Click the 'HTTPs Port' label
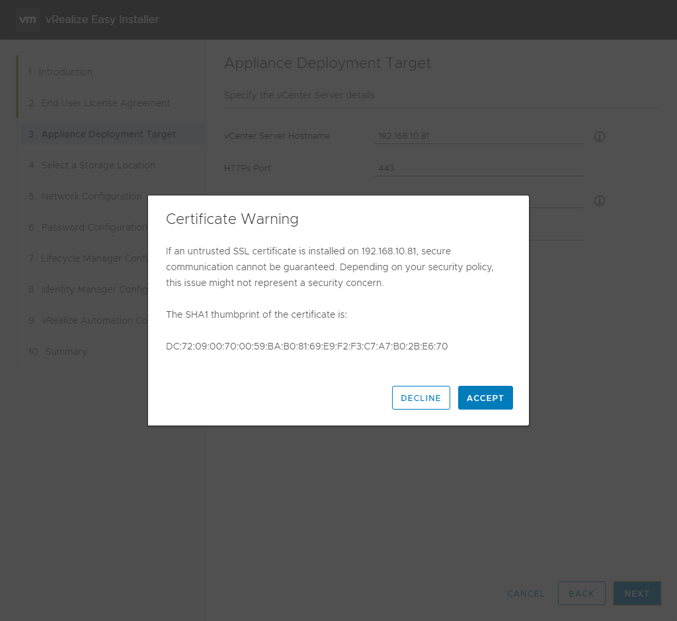 click(x=247, y=168)
